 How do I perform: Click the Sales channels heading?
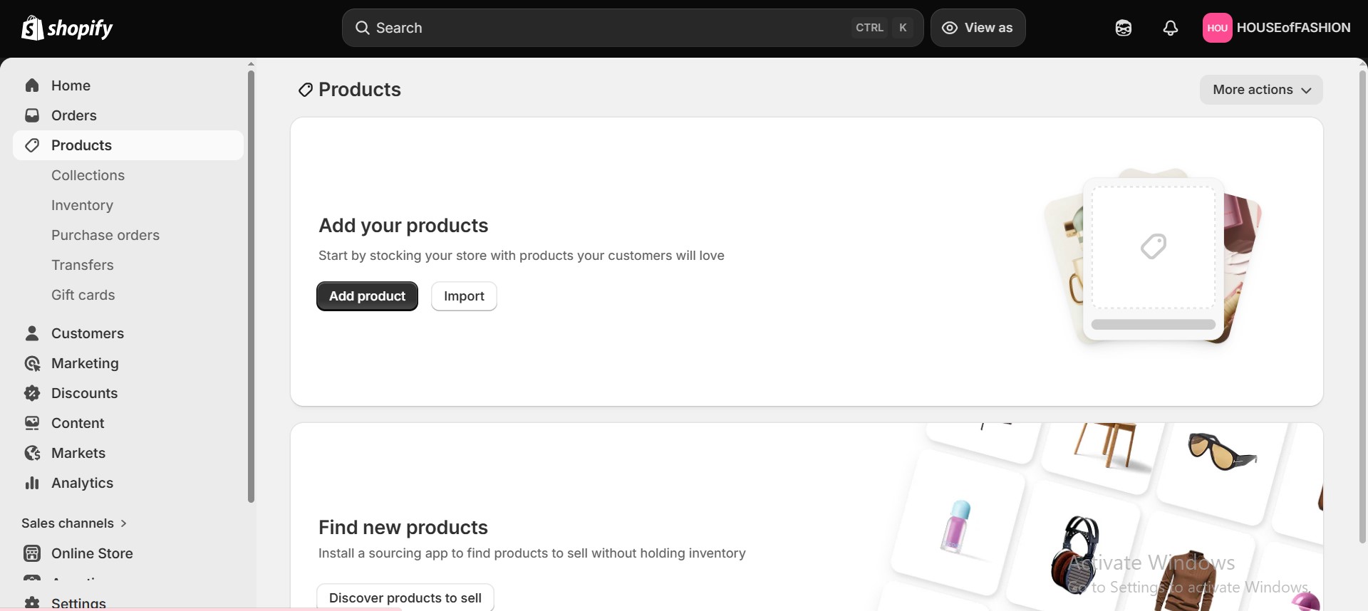point(68,523)
